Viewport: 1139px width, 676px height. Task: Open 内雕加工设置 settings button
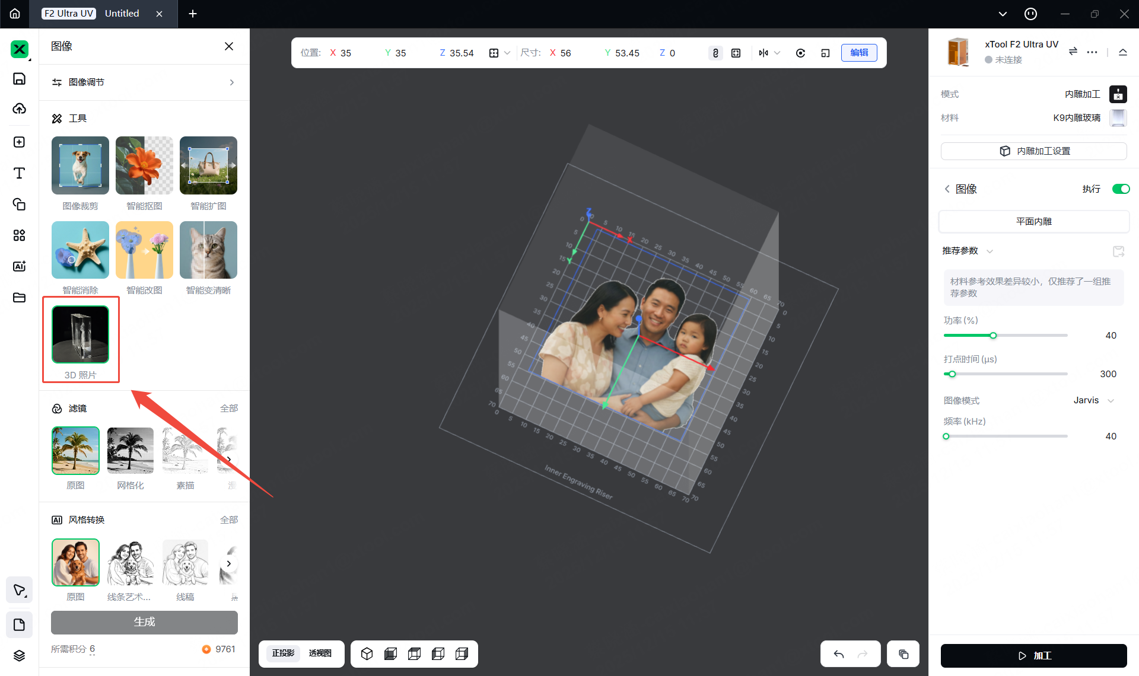point(1033,151)
